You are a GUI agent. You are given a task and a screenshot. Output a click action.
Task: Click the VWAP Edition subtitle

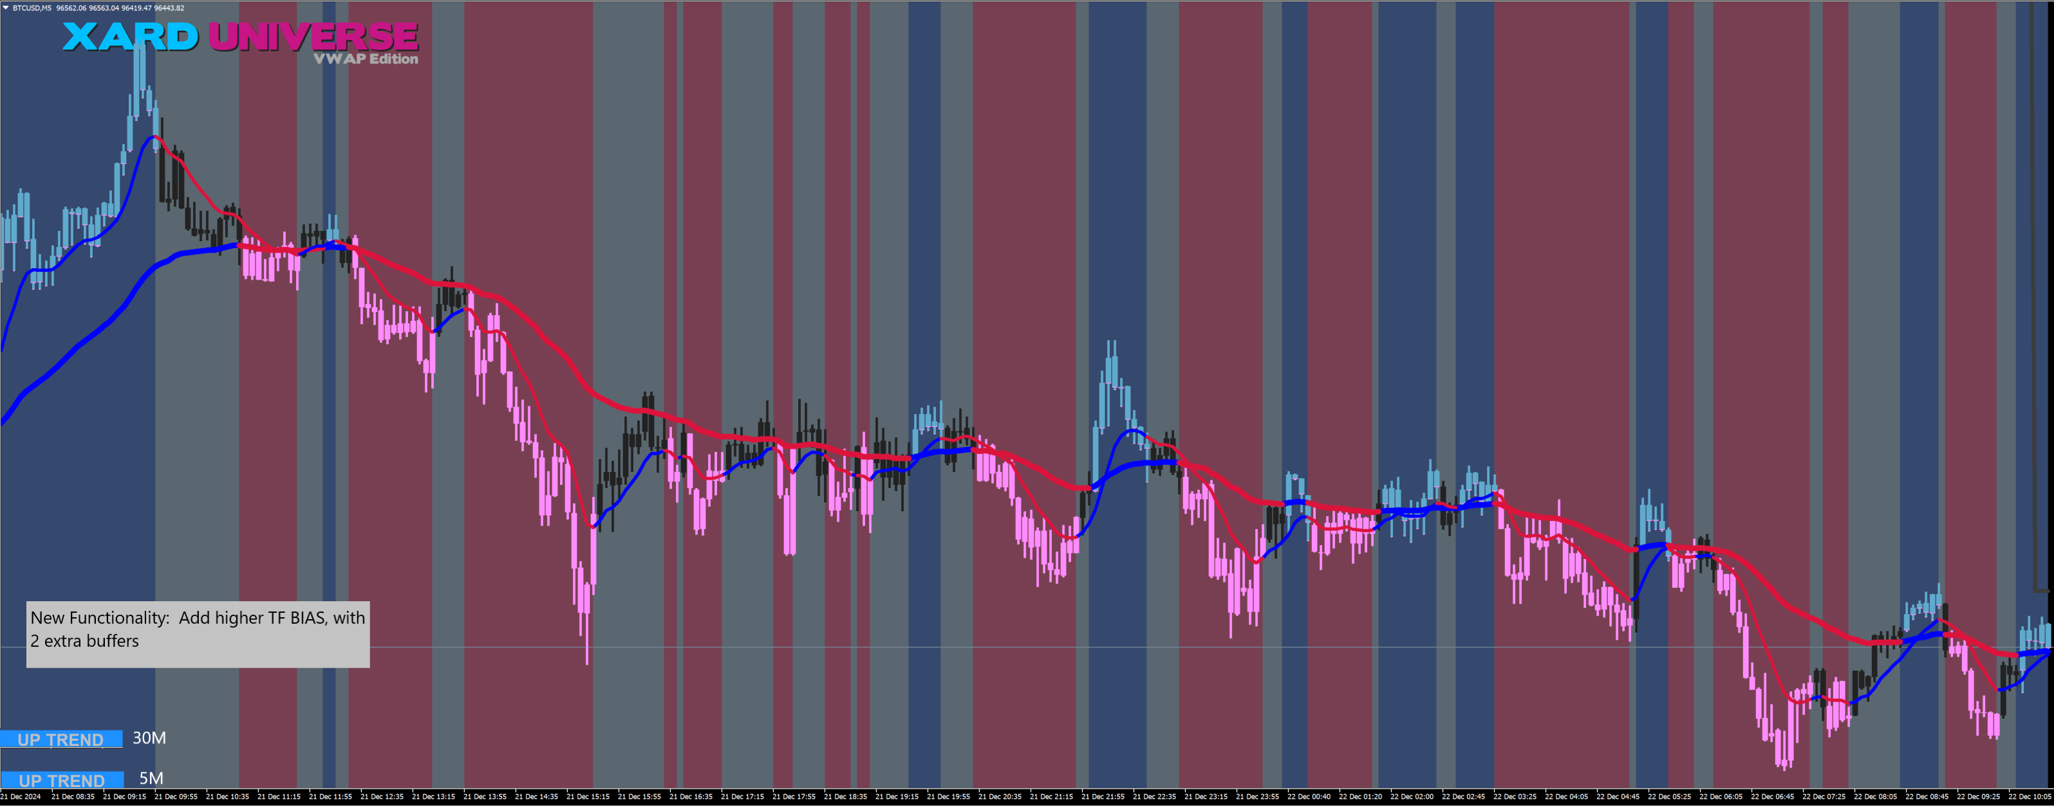pos(365,59)
